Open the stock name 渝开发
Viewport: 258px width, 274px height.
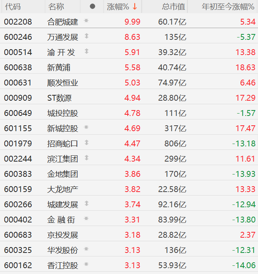click(61, 52)
